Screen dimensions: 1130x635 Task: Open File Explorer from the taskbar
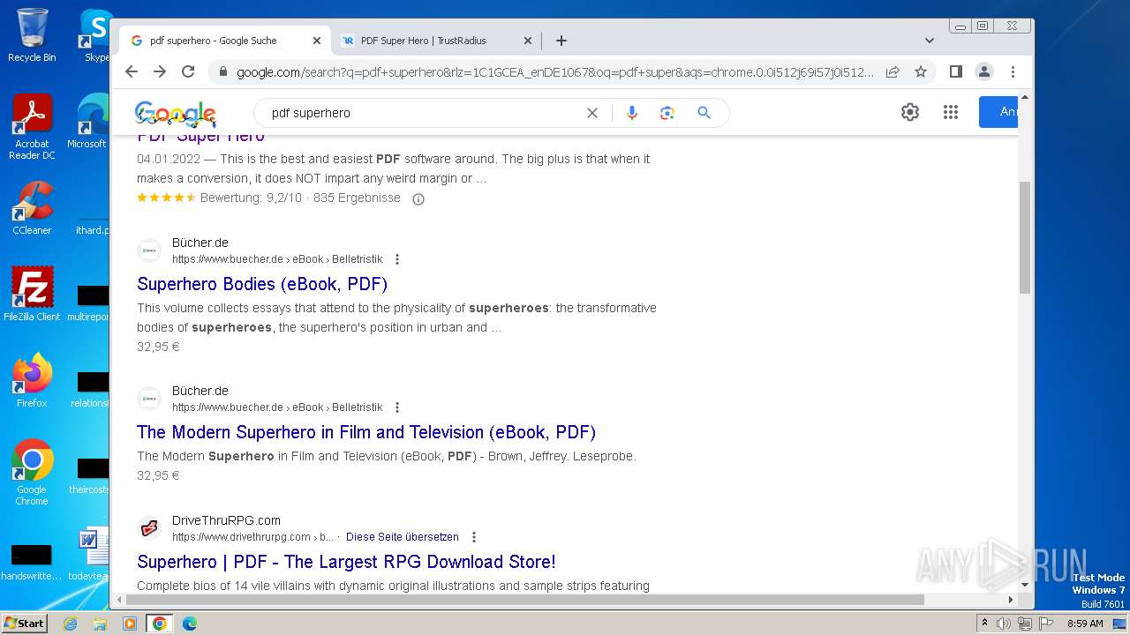tap(100, 624)
